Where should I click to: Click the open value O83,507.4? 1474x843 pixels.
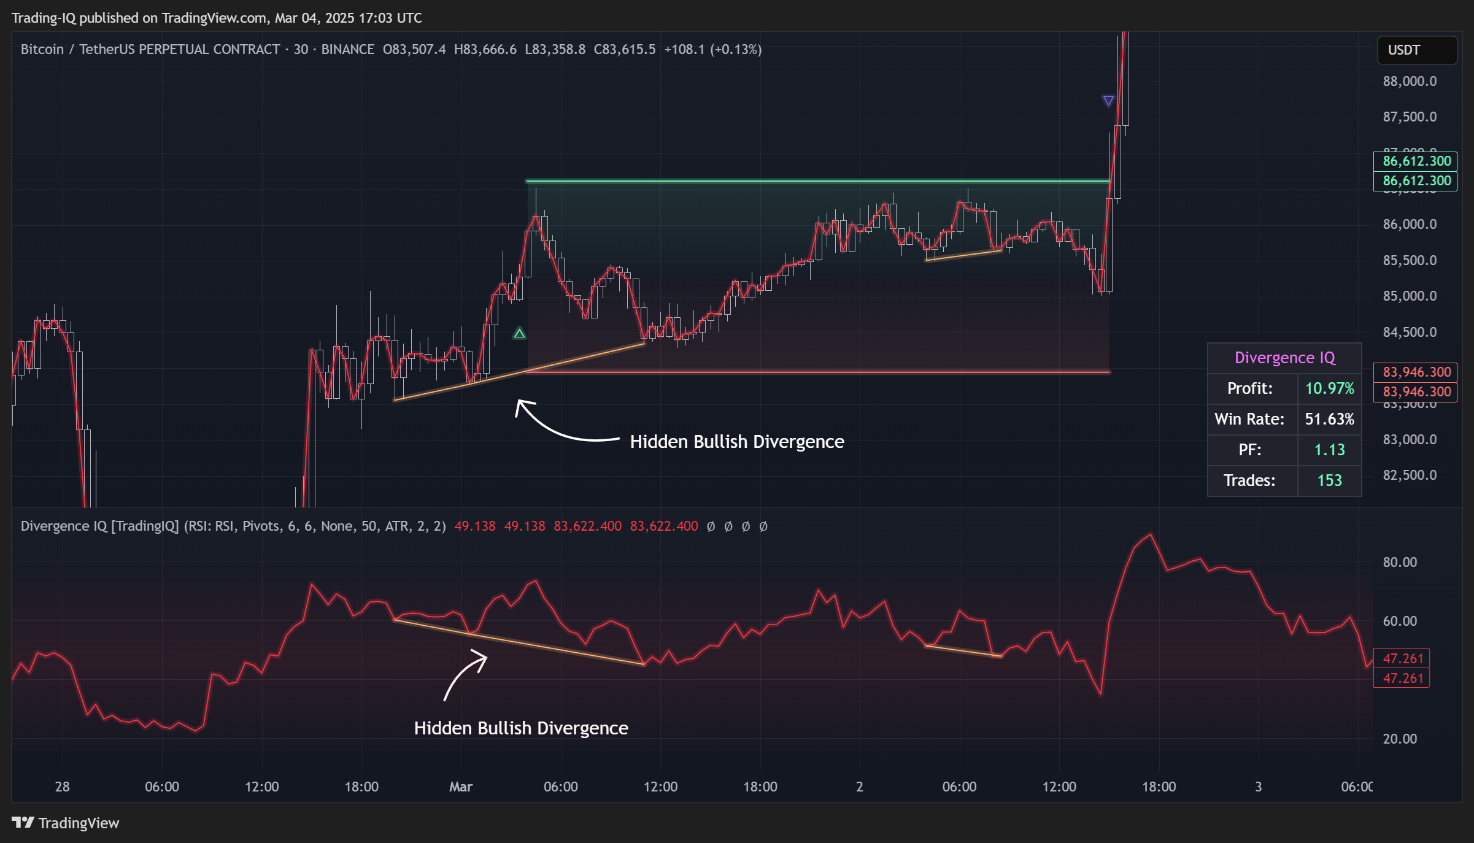414,49
